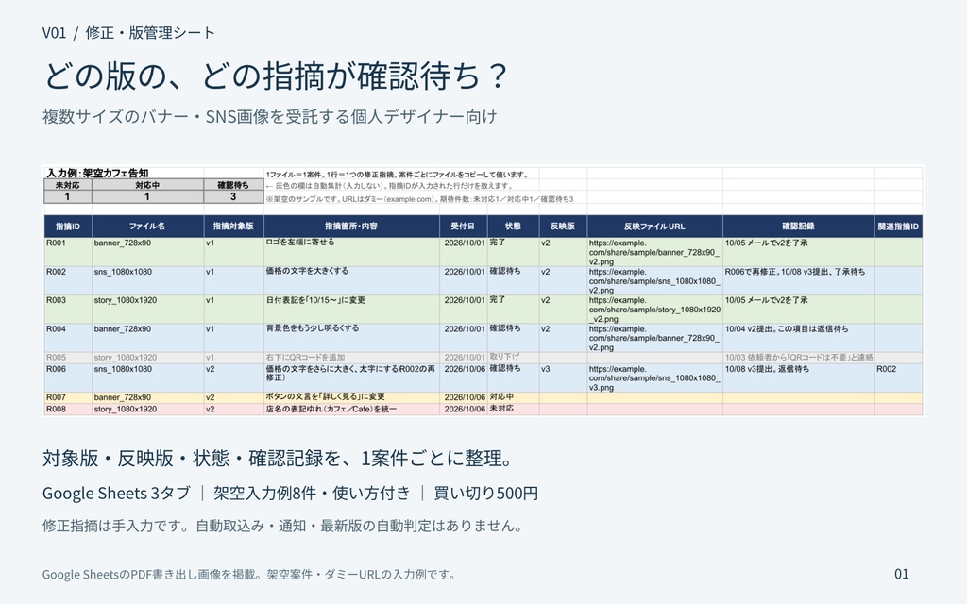The height and width of the screenshot is (604, 967).
Task: Select the '確認記録' column header
Action: (798, 226)
